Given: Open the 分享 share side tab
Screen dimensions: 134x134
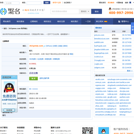Looking at the screenshot, I should tap(133, 28).
